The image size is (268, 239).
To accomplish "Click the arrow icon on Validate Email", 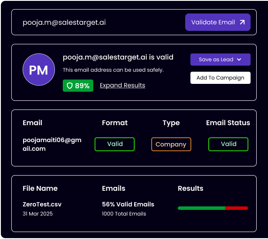I will tap(242, 22).
